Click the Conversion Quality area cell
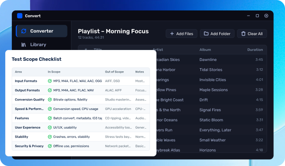 [30, 100]
